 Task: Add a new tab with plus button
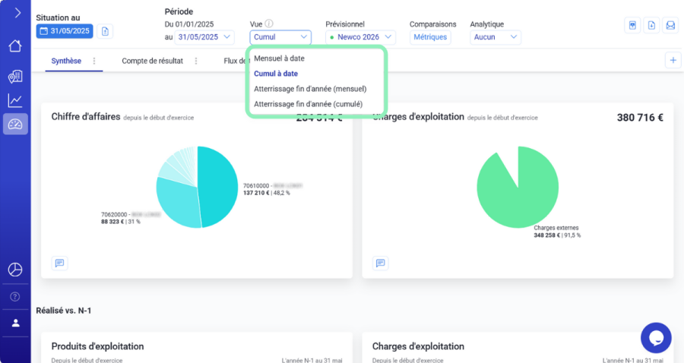pos(673,60)
